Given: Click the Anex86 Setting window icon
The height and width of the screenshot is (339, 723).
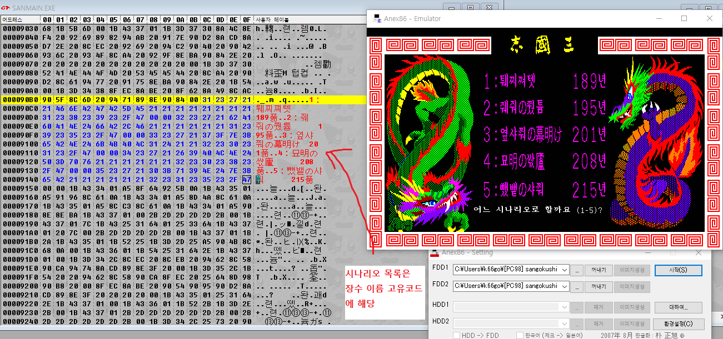Looking at the screenshot, I should pos(435,252).
